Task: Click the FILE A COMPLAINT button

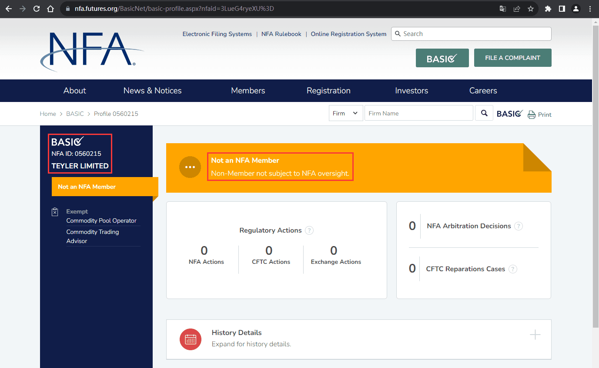Action: 512,58
